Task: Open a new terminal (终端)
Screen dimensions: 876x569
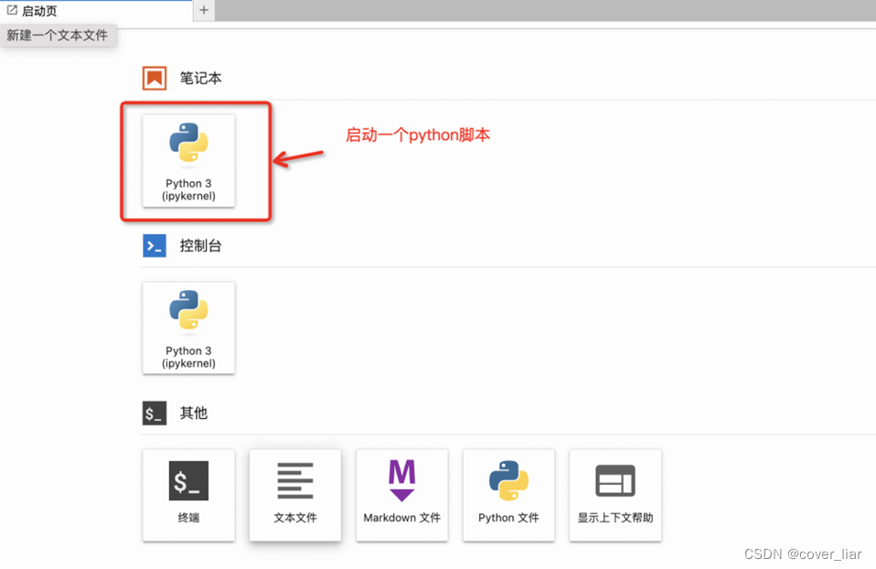Action: [x=189, y=495]
